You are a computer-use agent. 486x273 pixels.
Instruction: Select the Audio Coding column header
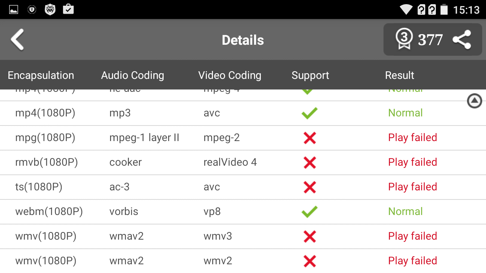coord(133,75)
